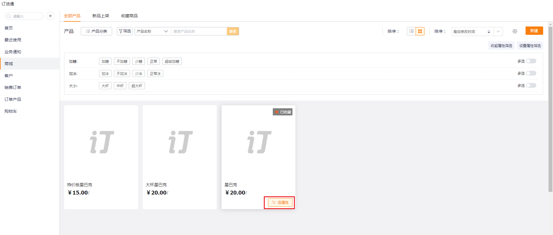553x235 pixels.
Task: Select the 少糖 attribute filter tag
Action: click(x=139, y=61)
